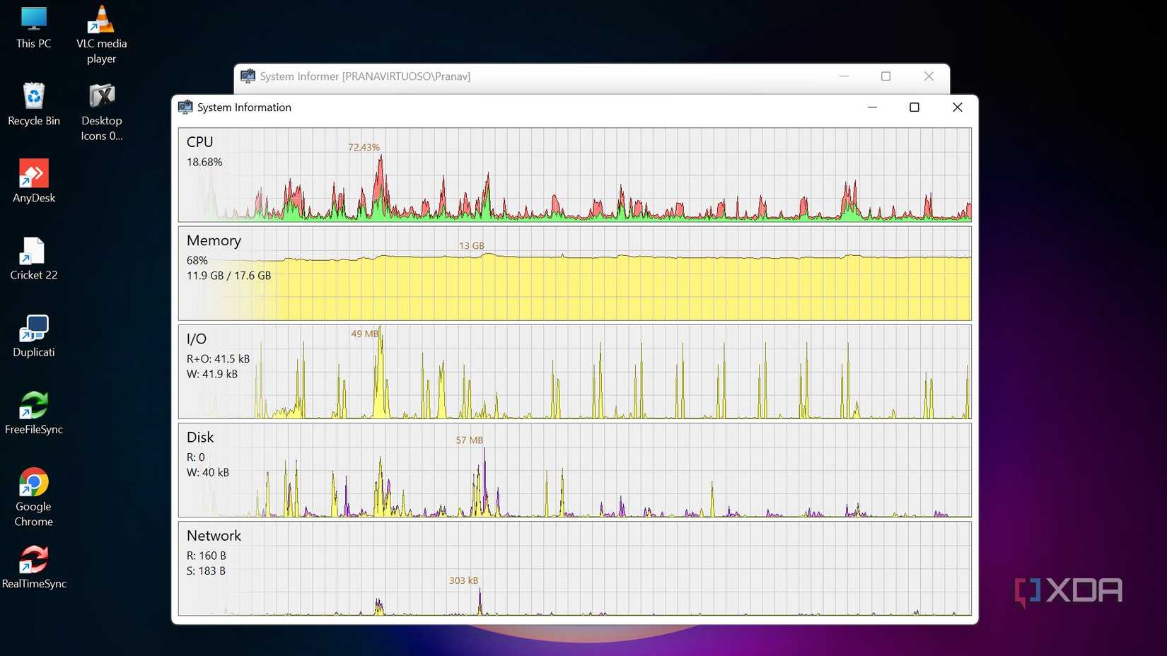Image resolution: width=1167 pixels, height=656 pixels.
Task: Open the Duplicati desktop icon
Action: point(33,329)
